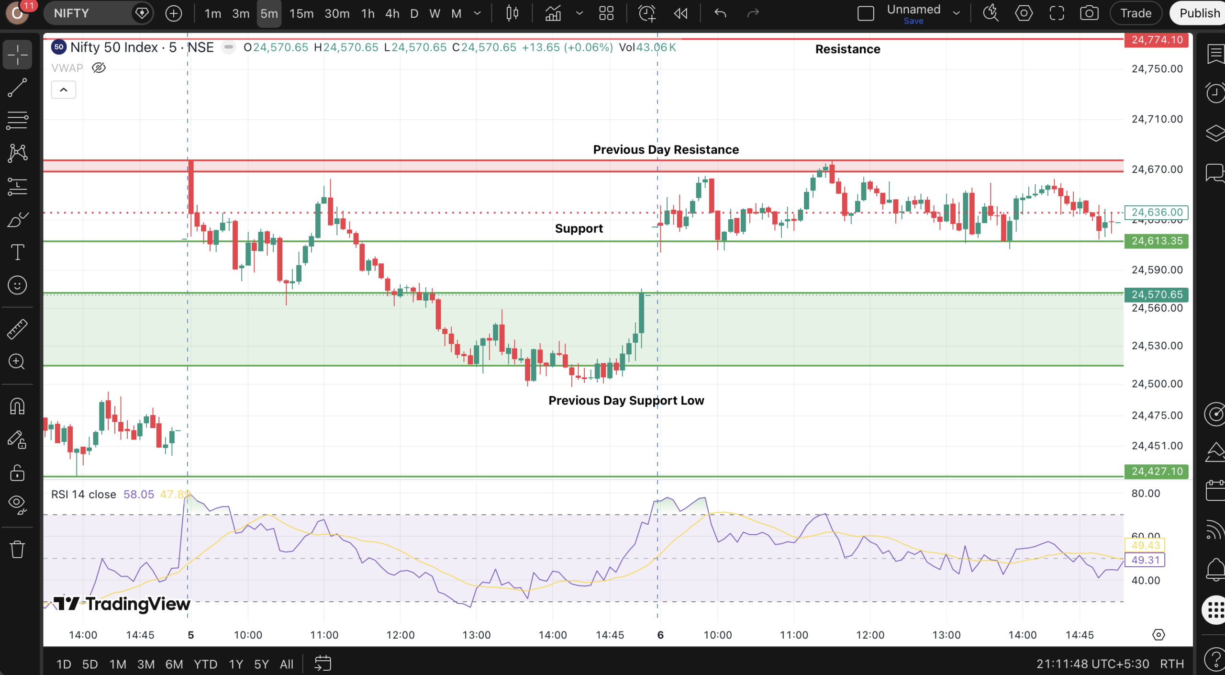Open the indicator templates grid
The height and width of the screenshot is (675, 1225).
pos(606,13)
